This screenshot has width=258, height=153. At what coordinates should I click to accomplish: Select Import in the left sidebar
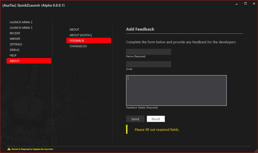[x=29, y=39]
